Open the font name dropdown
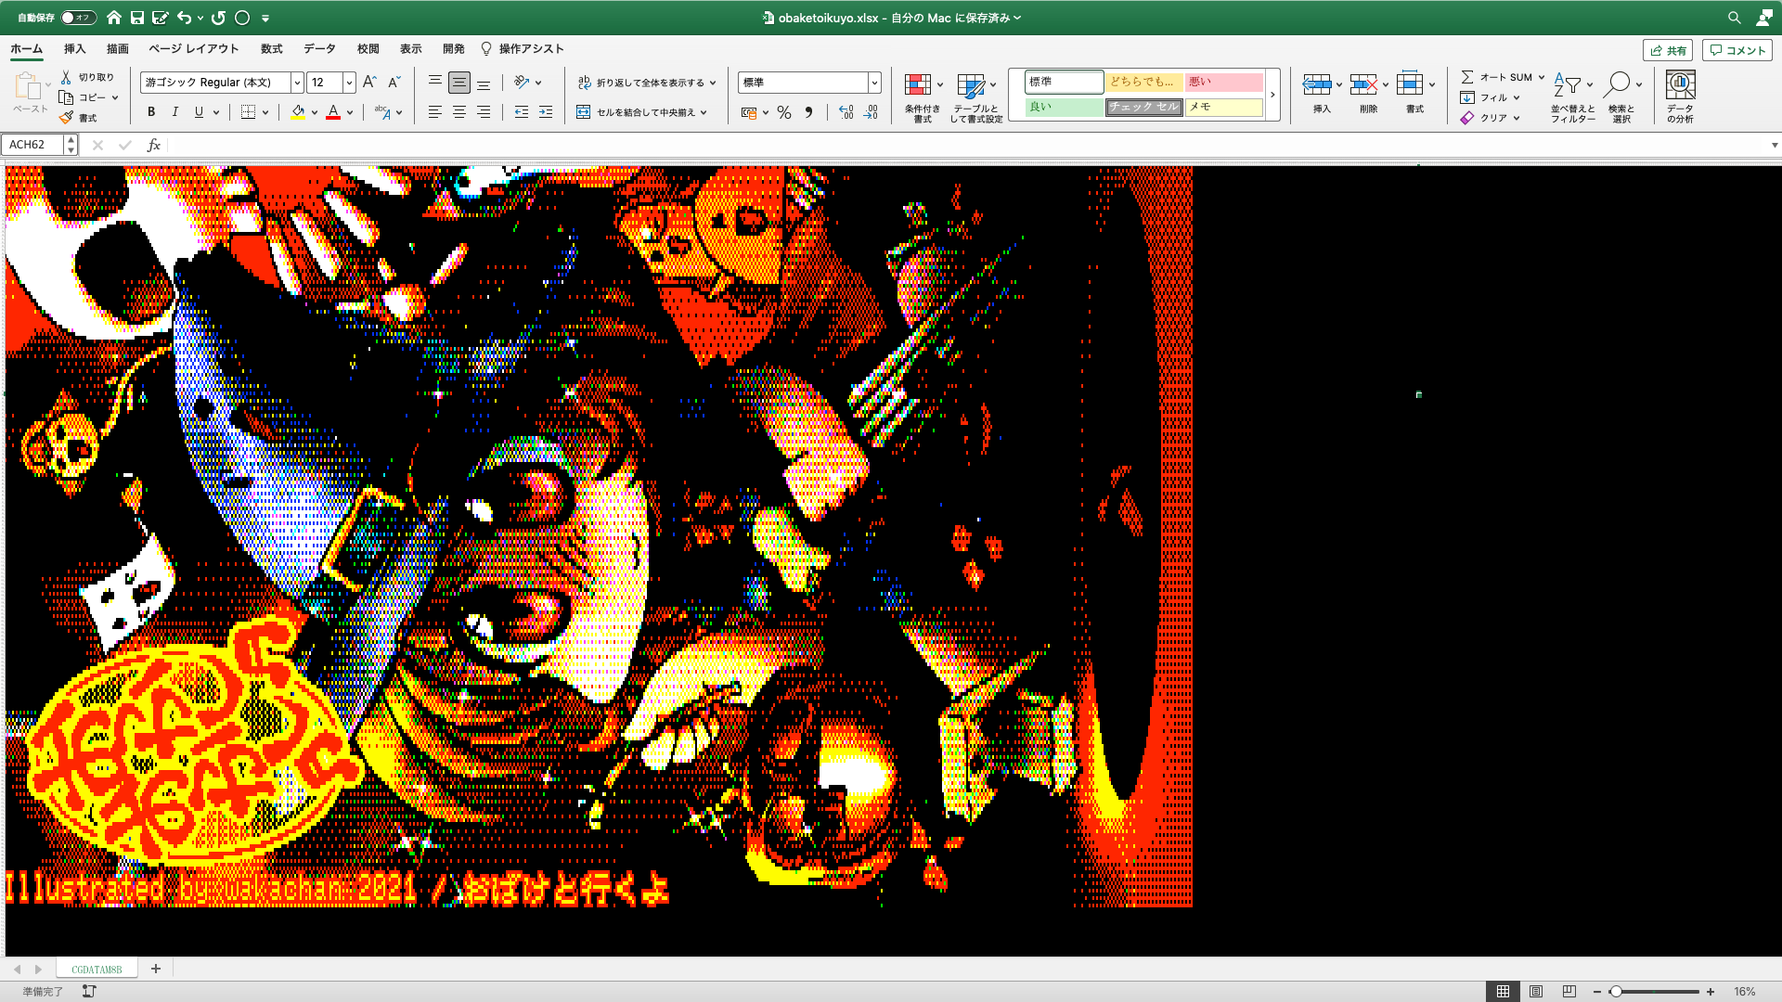1782x1002 pixels. point(297,83)
